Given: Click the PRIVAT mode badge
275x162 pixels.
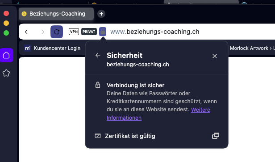Looking at the screenshot, I should coord(89,32).
